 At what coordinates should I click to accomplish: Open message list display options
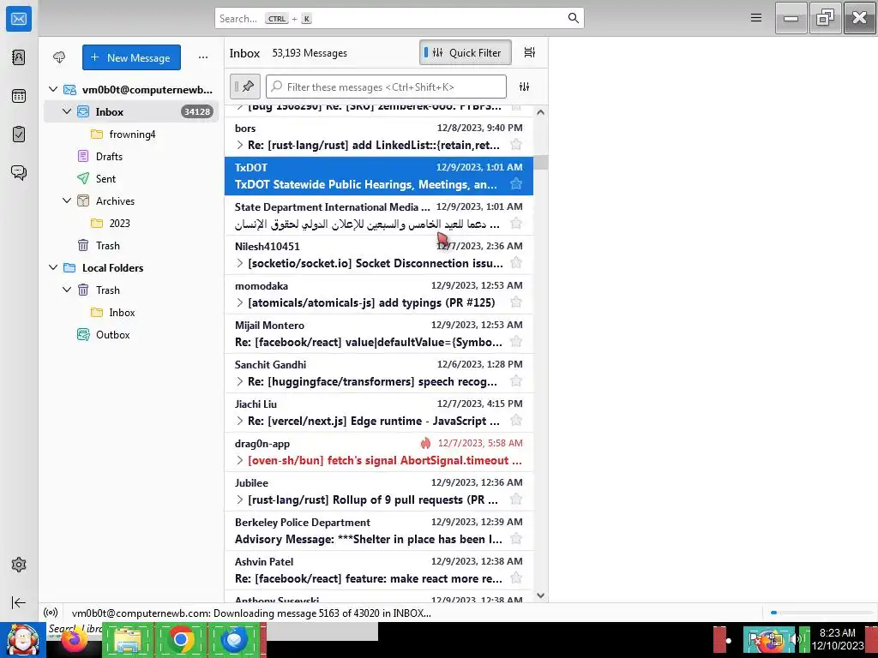click(x=529, y=52)
